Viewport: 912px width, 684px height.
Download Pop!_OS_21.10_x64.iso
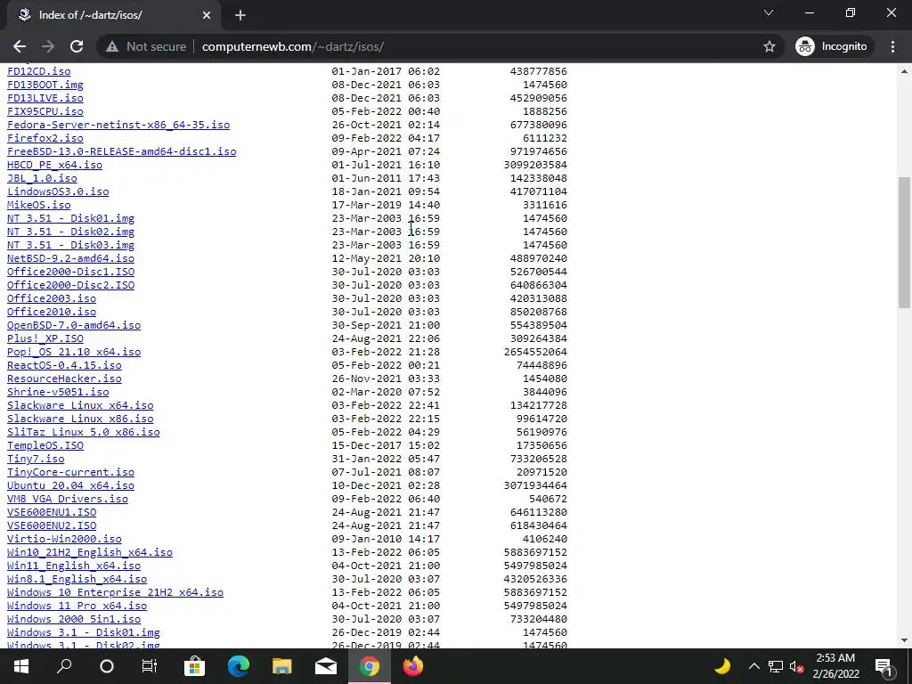point(74,352)
